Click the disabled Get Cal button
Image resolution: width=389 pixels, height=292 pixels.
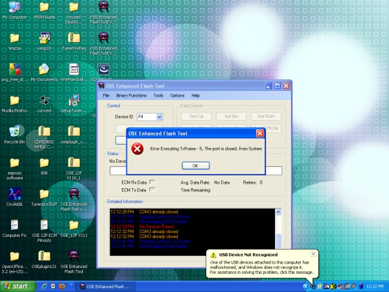click(196, 116)
